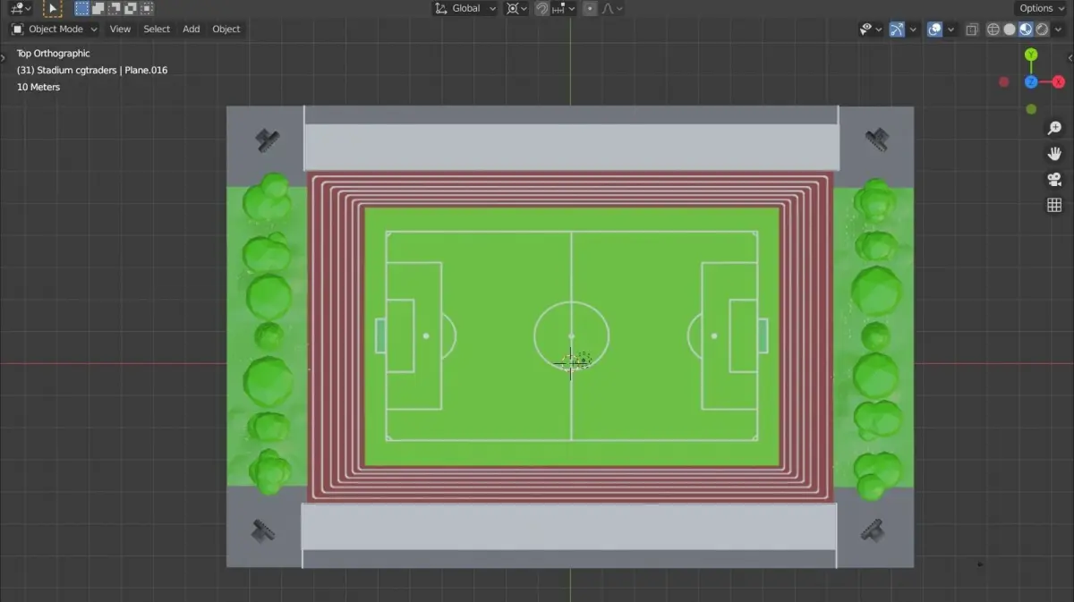This screenshot has height=602, width=1074.
Task: Open the editor type selector
Action: 22,8
